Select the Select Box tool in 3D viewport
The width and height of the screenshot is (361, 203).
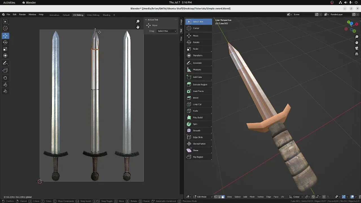click(199, 21)
